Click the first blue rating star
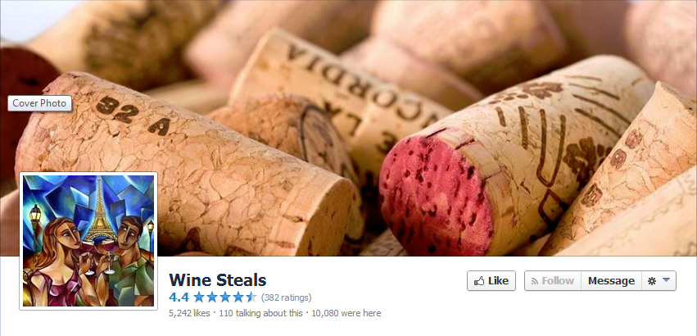The height and width of the screenshot is (336, 697). click(x=199, y=297)
